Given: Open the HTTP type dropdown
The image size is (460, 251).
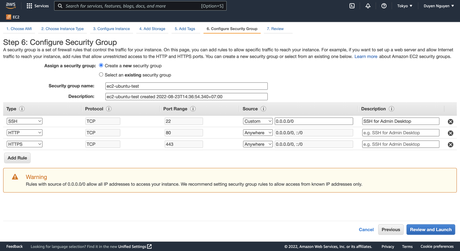Looking at the screenshot, I should click(x=25, y=133).
